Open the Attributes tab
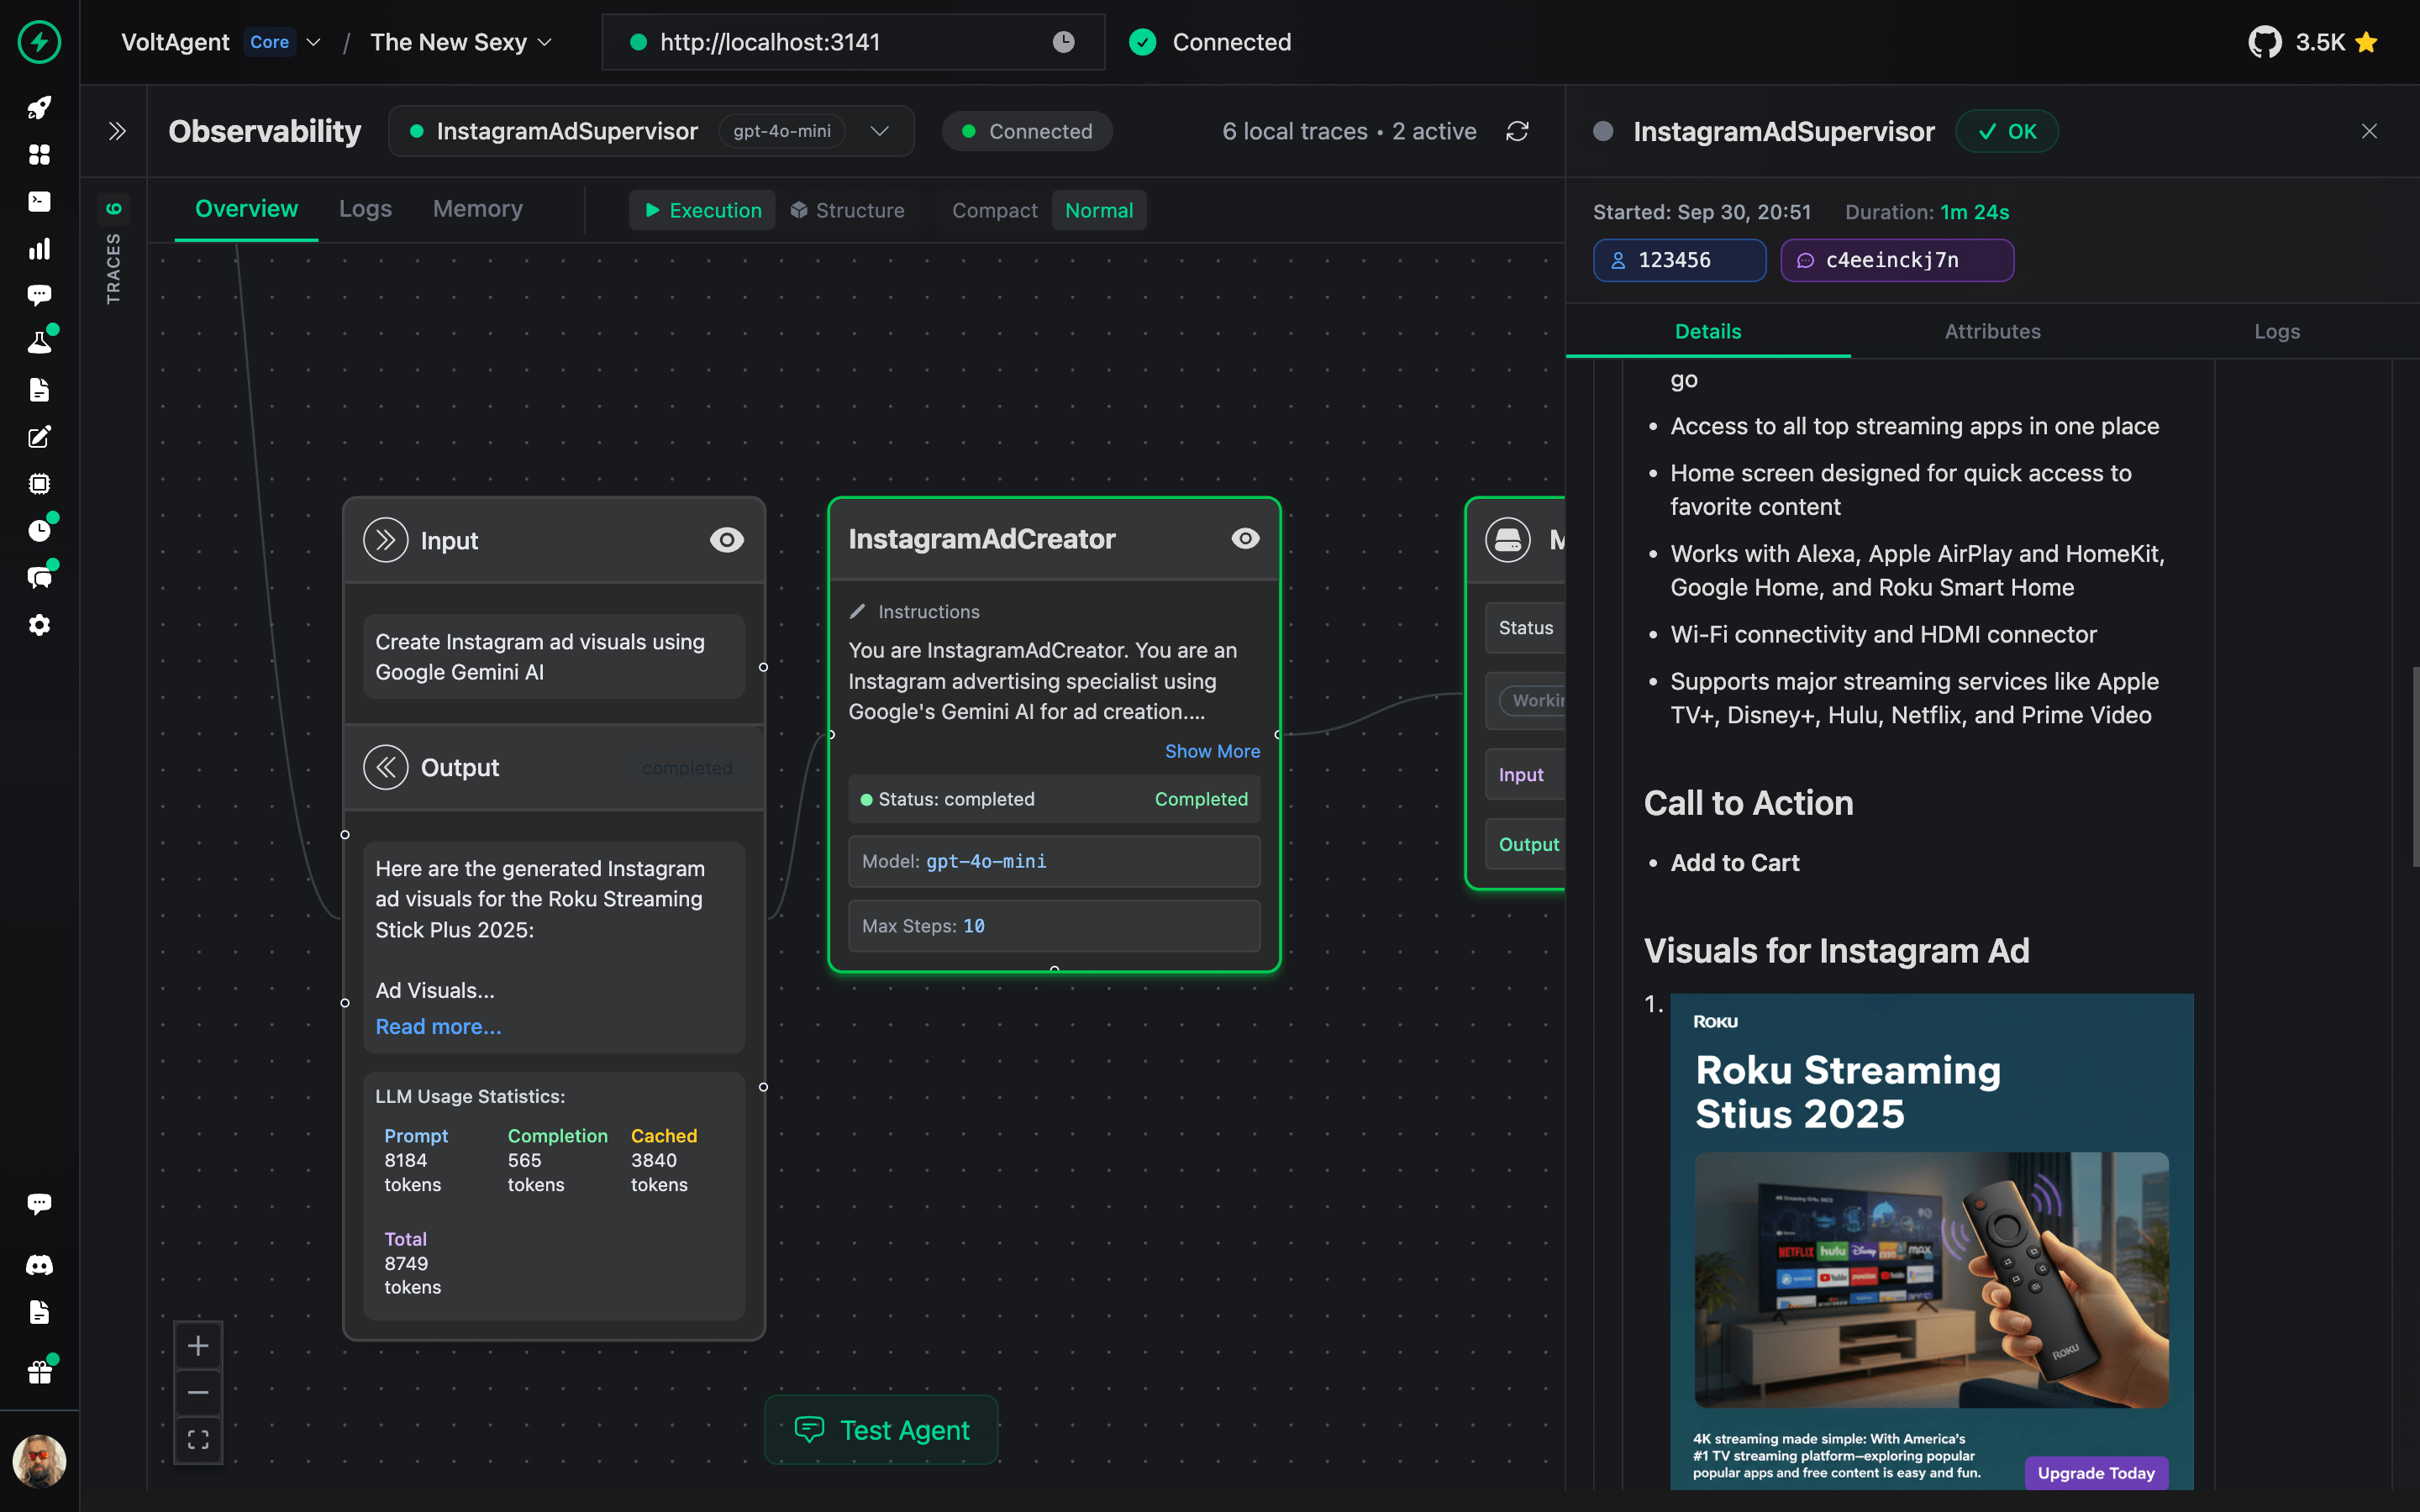The height and width of the screenshot is (1512, 2420). [1991, 331]
